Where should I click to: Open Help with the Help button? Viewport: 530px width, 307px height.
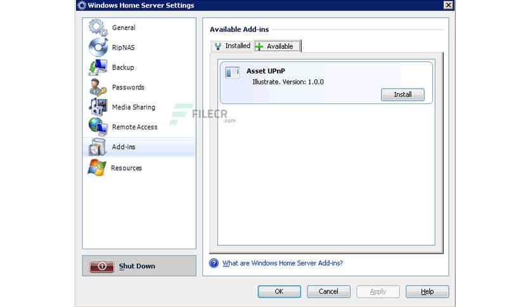tap(427, 291)
